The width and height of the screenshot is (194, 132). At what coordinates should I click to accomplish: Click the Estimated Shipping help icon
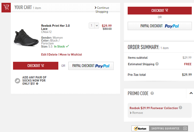pyautogui.click(x=157, y=64)
